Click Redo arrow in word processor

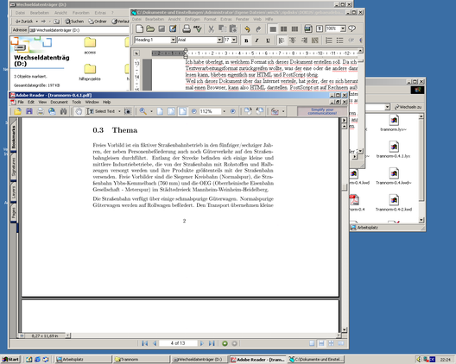pyautogui.click(x=258, y=28)
